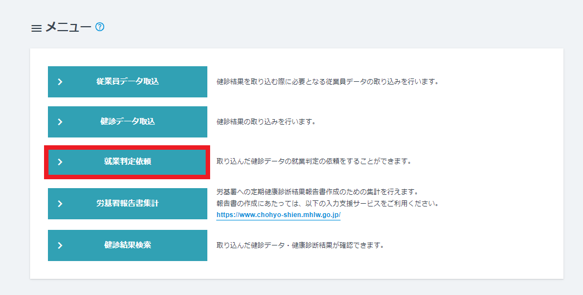The image size is (583, 295).
Task: Go to 健診データ取込
Action: coord(128,122)
